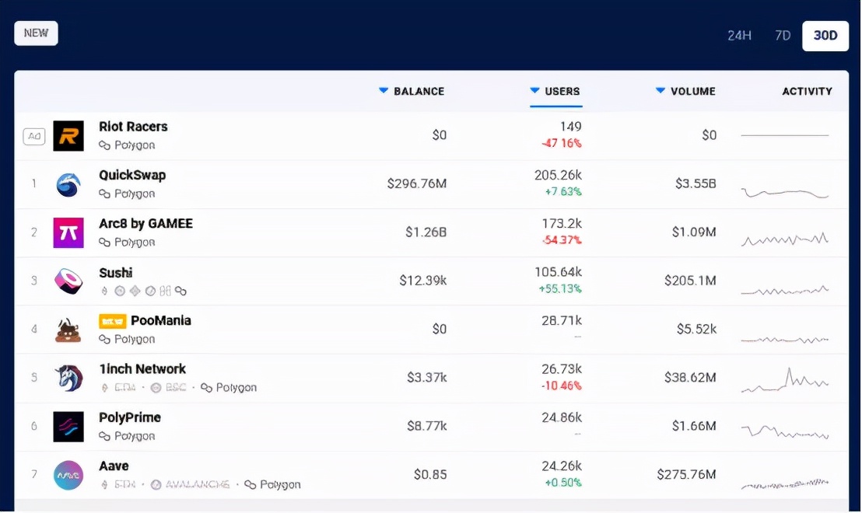The image size is (862, 513).
Task: Click Aave balance $0.85
Action: click(430, 475)
